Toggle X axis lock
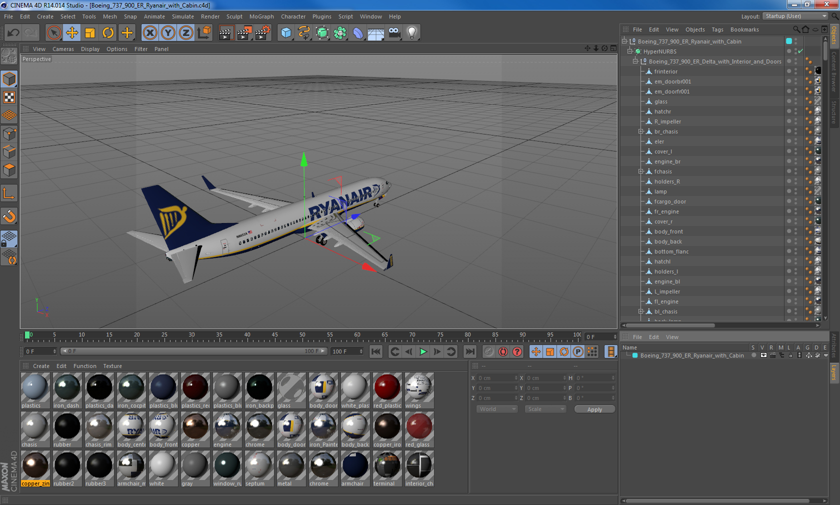The width and height of the screenshot is (840, 505). (149, 33)
